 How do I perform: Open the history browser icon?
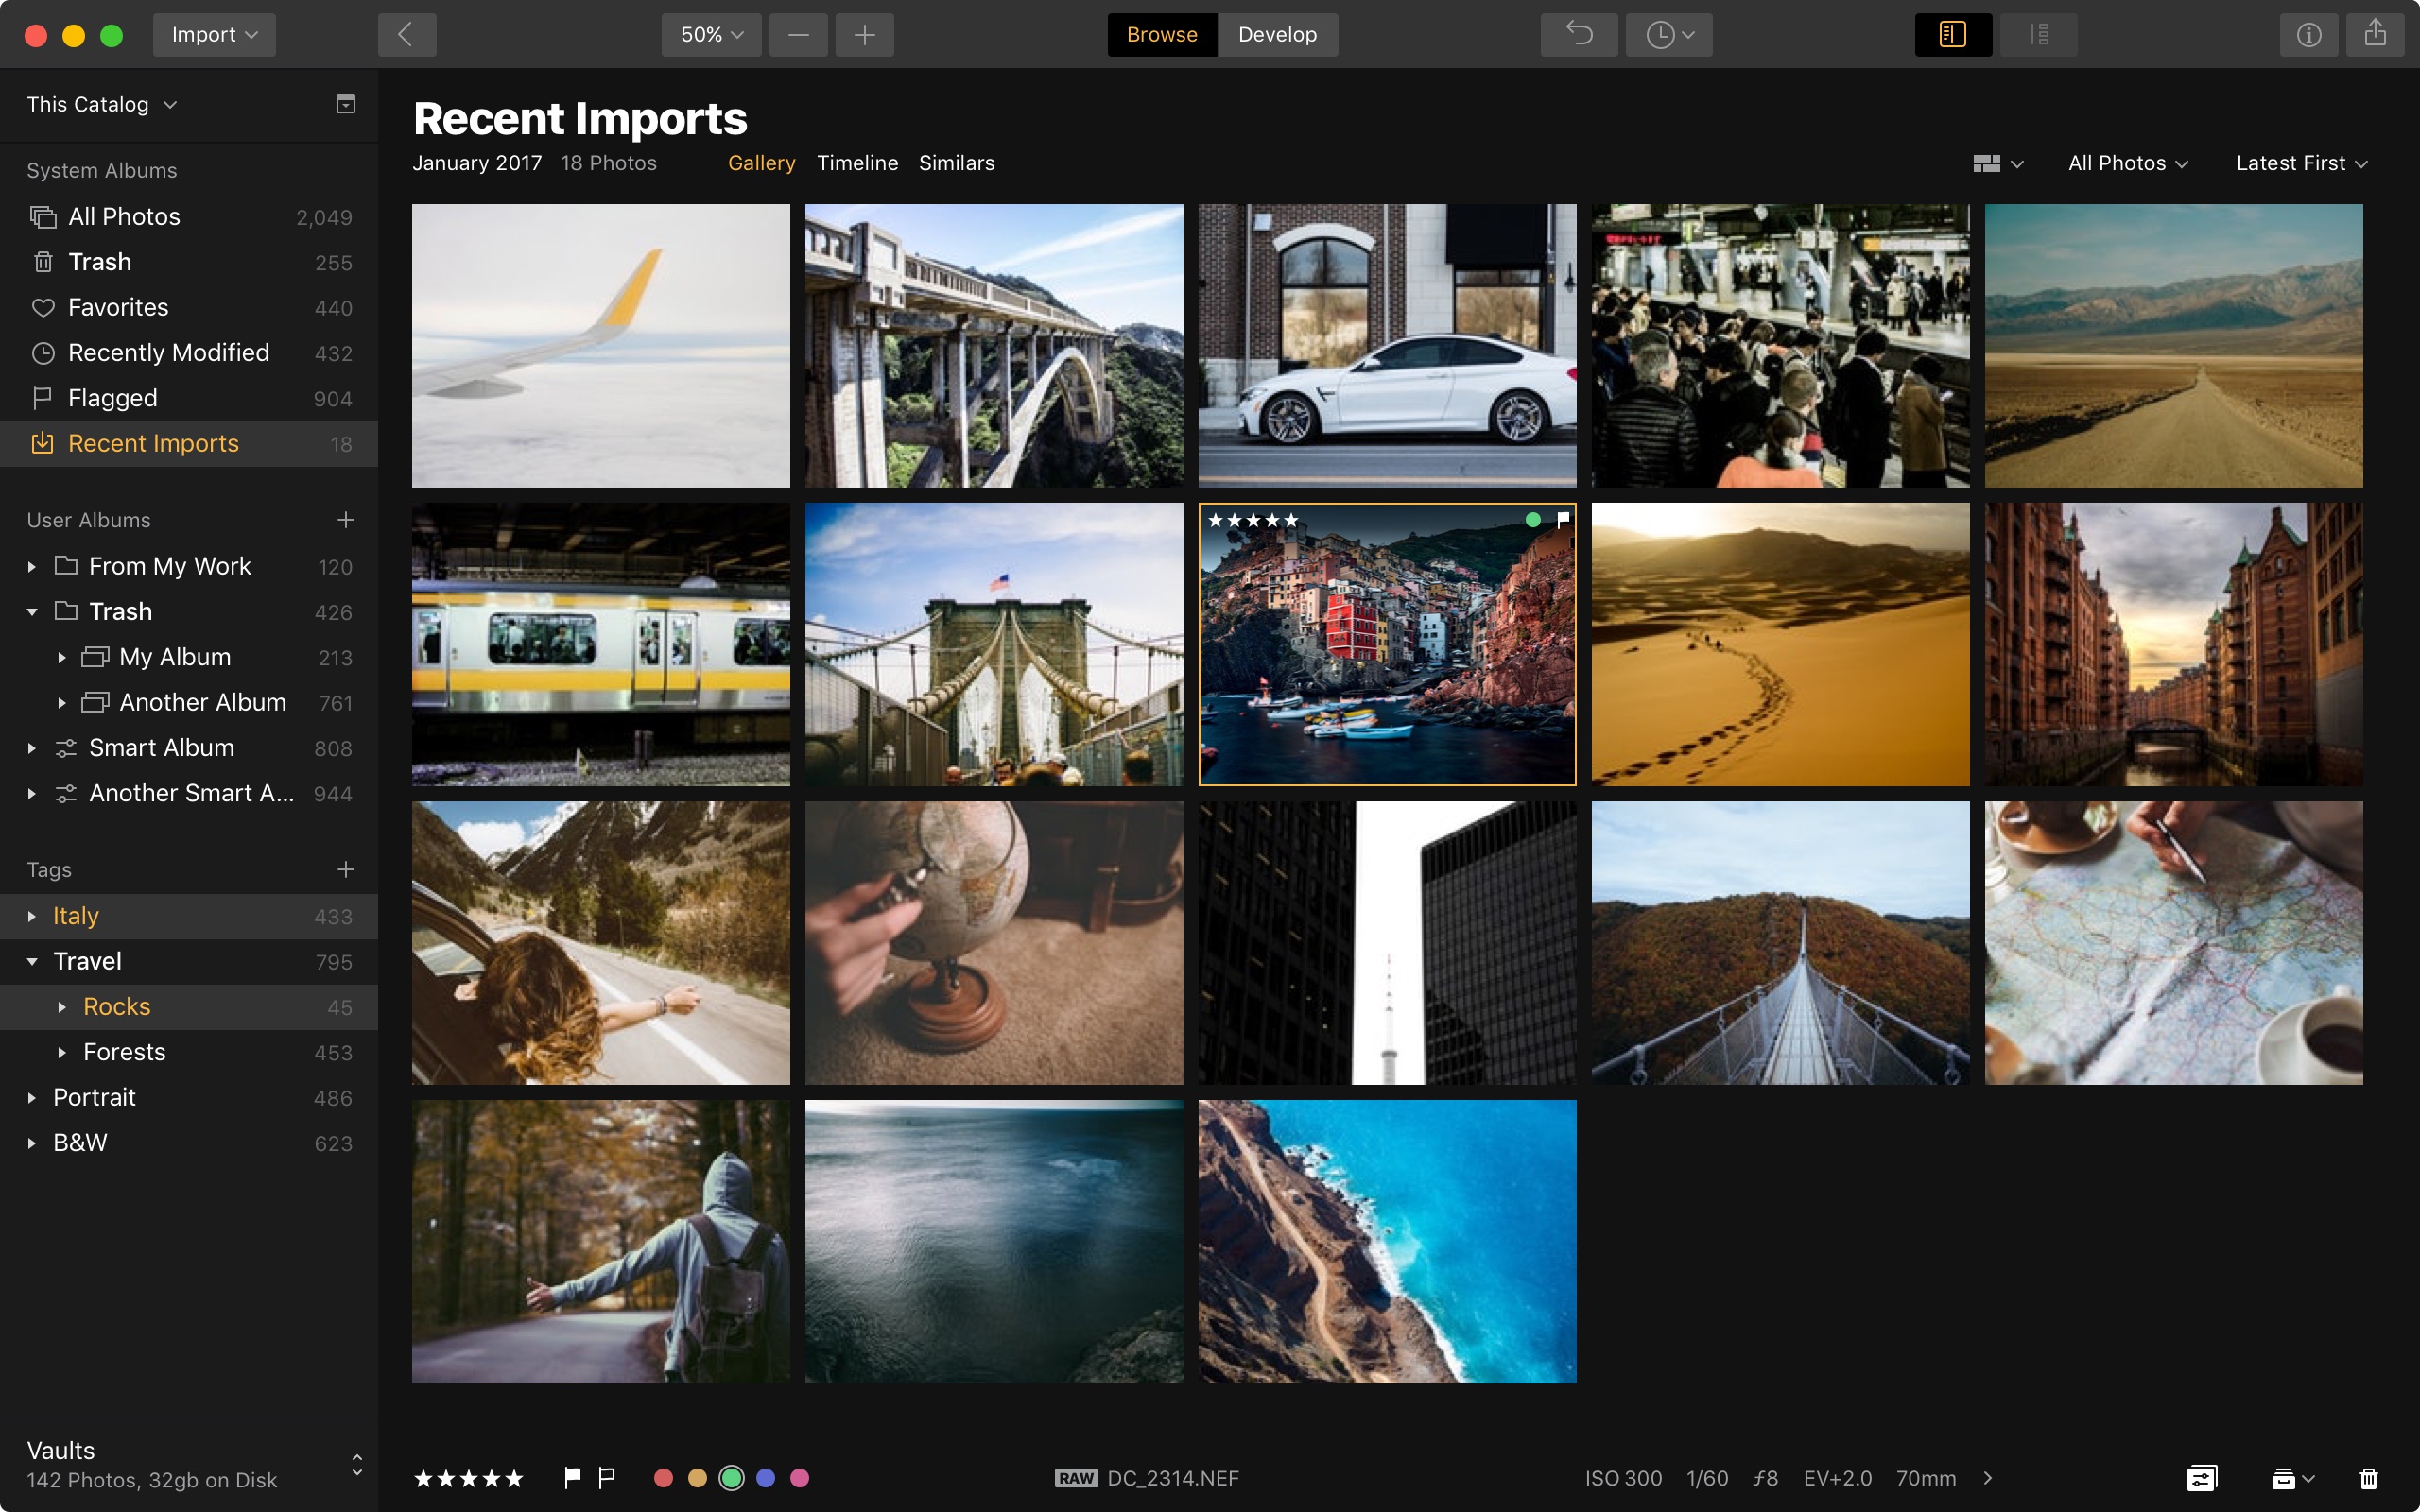[1668, 35]
